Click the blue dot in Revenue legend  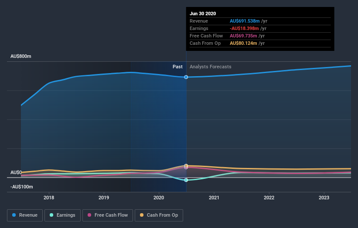point(14,215)
